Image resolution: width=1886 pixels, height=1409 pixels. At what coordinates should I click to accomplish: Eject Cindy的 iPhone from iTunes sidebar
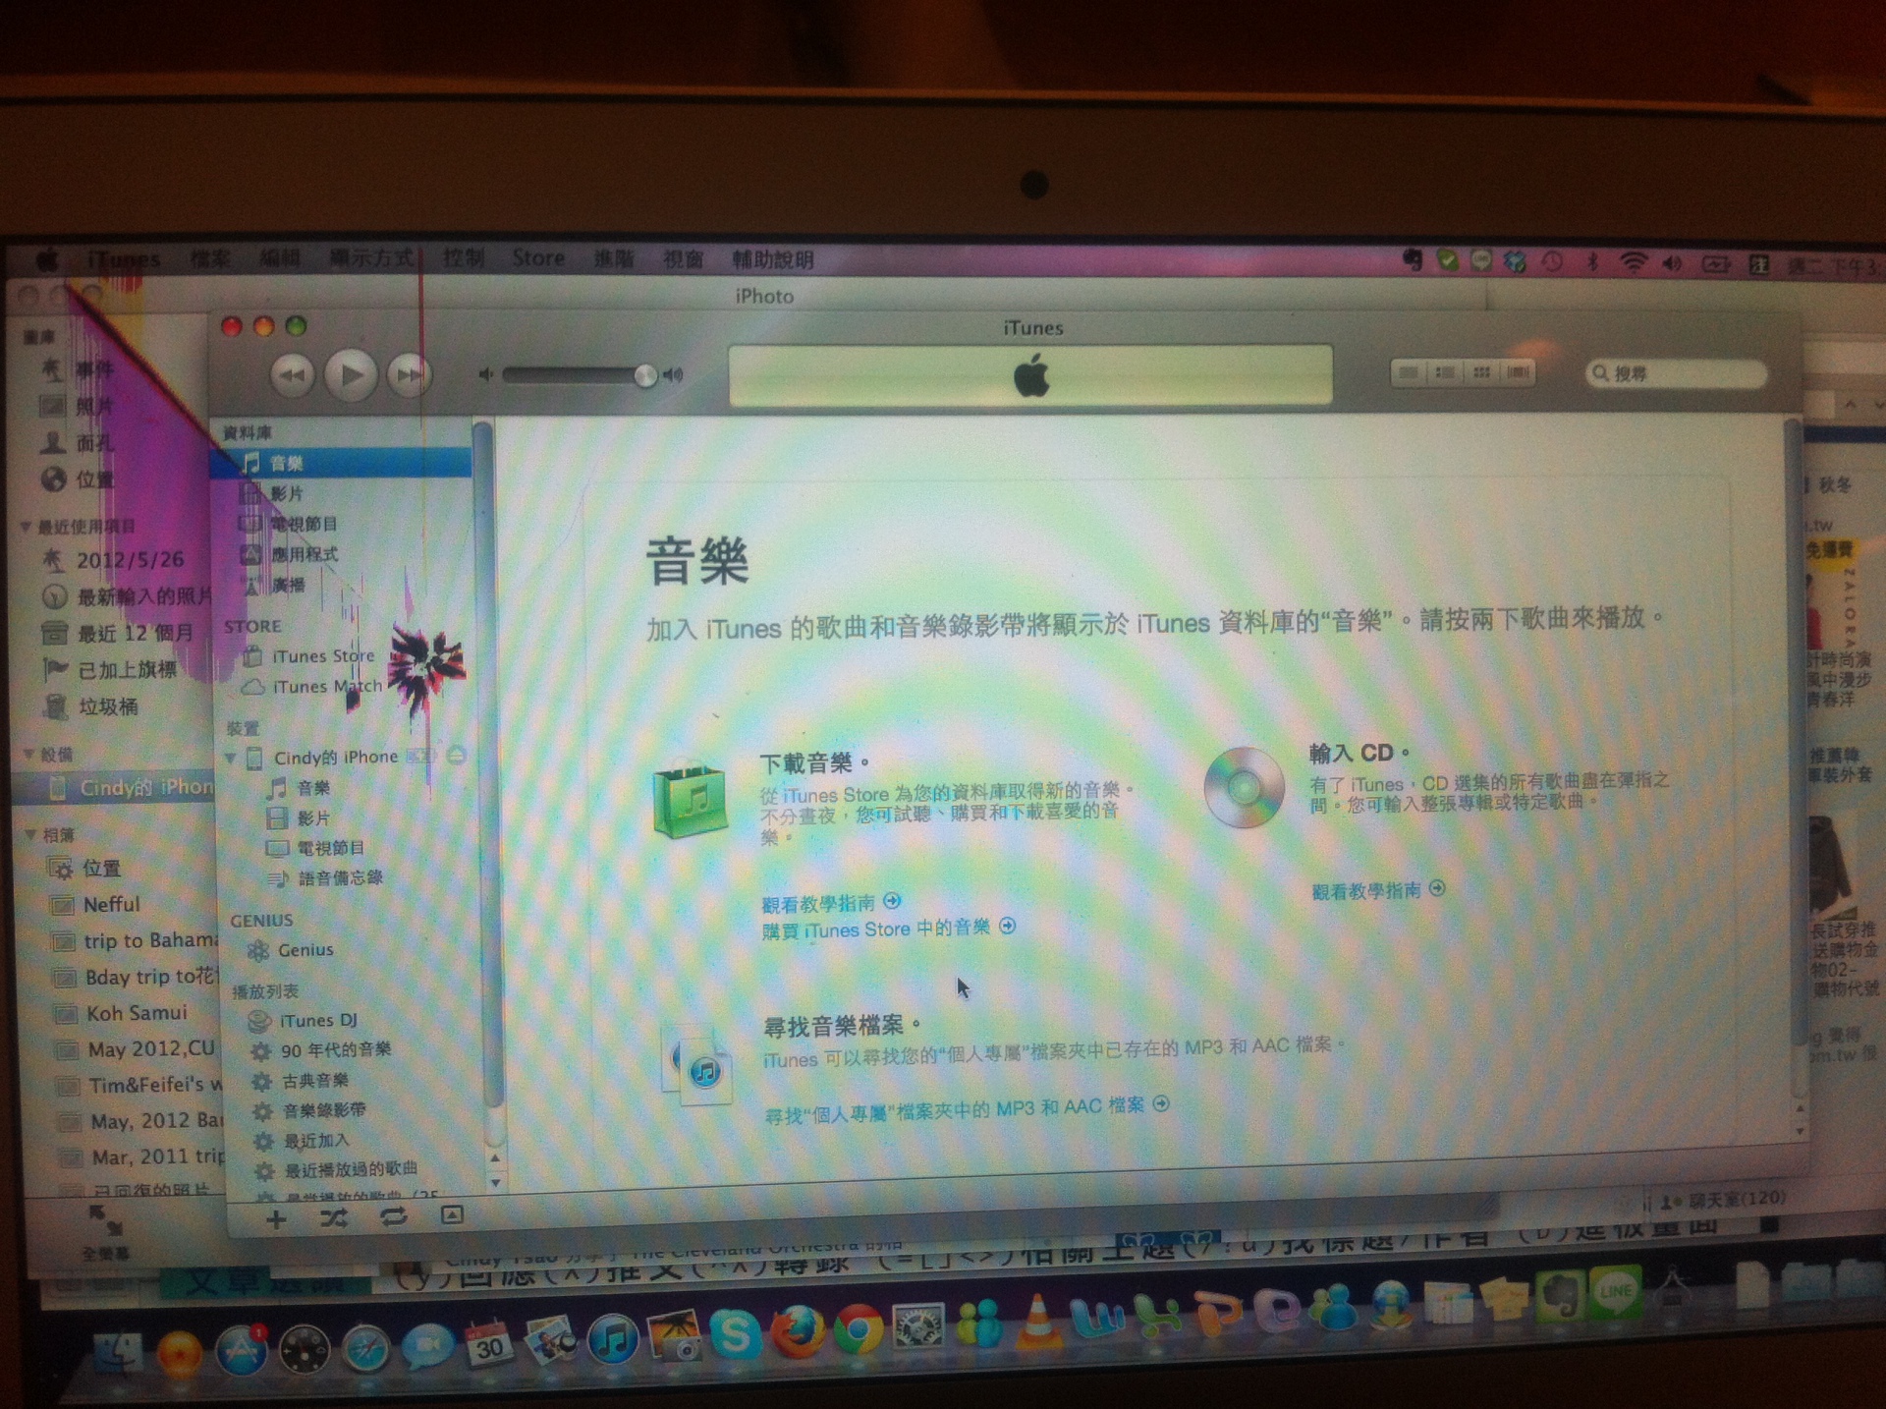tap(456, 756)
